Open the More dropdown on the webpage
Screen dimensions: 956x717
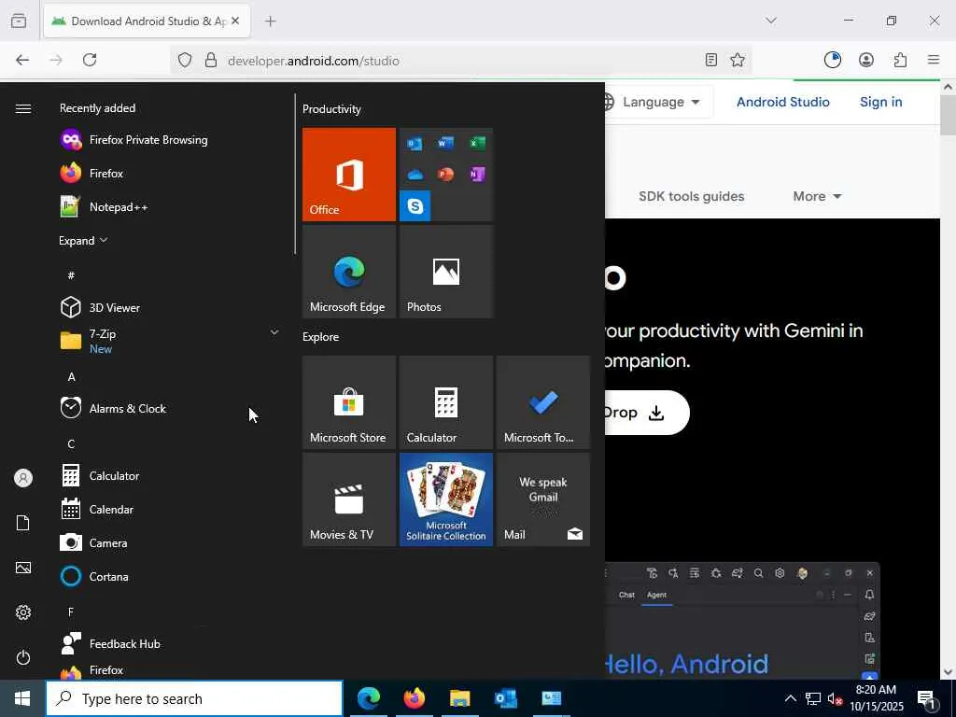pyautogui.click(x=817, y=196)
